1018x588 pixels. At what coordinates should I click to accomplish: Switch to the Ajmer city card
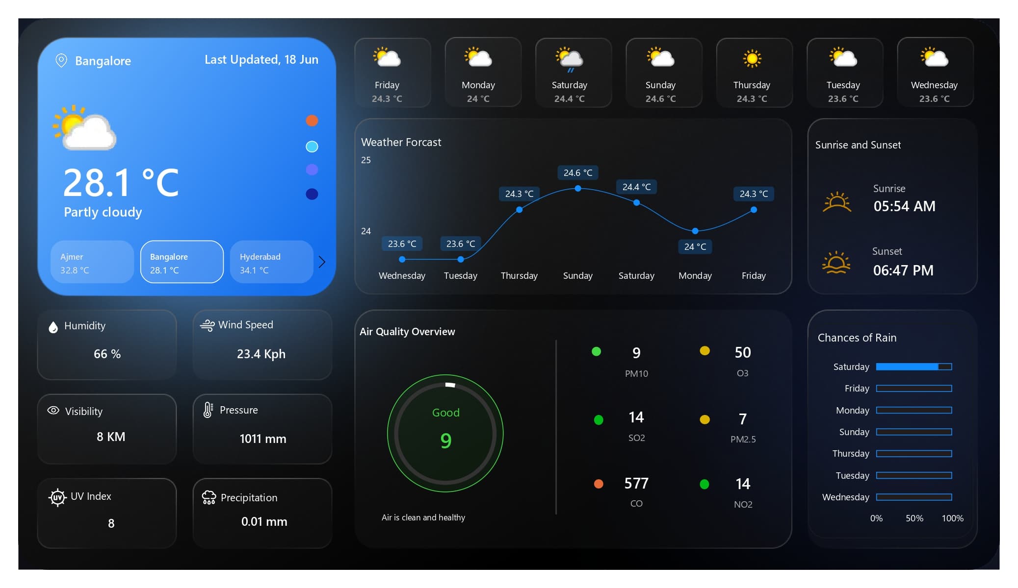(x=92, y=262)
